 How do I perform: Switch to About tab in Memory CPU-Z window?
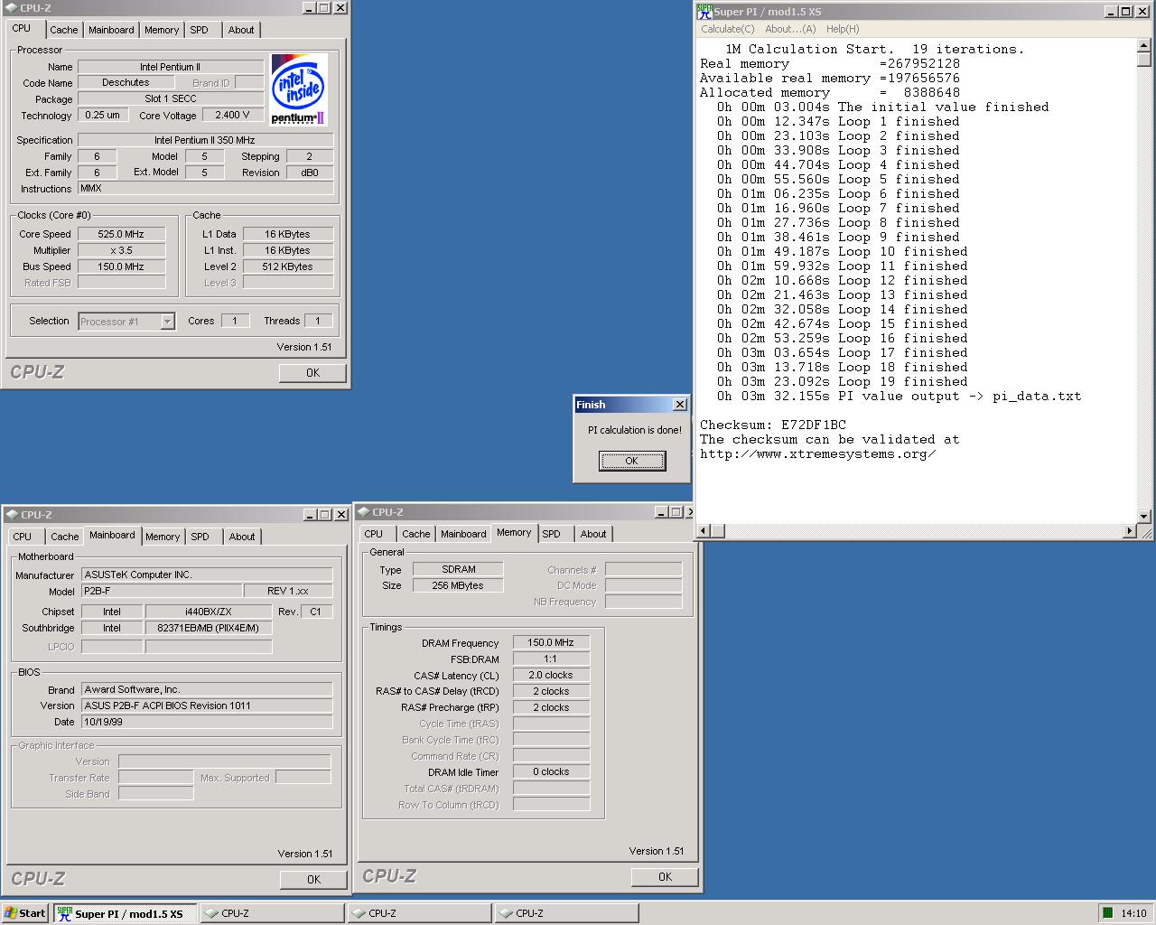coord(593,534)
